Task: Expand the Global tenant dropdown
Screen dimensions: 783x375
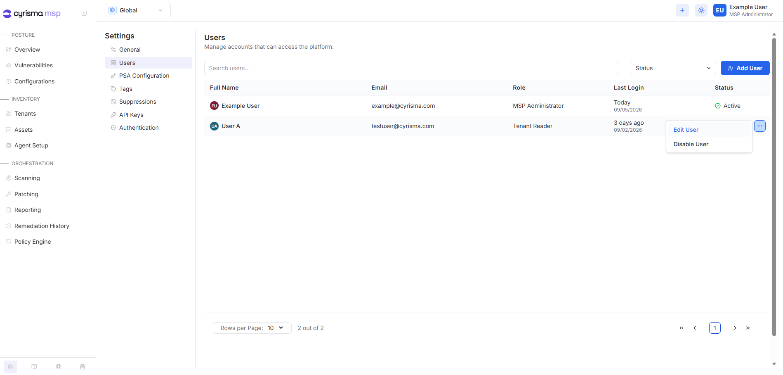Action: [x=138, y=10]
